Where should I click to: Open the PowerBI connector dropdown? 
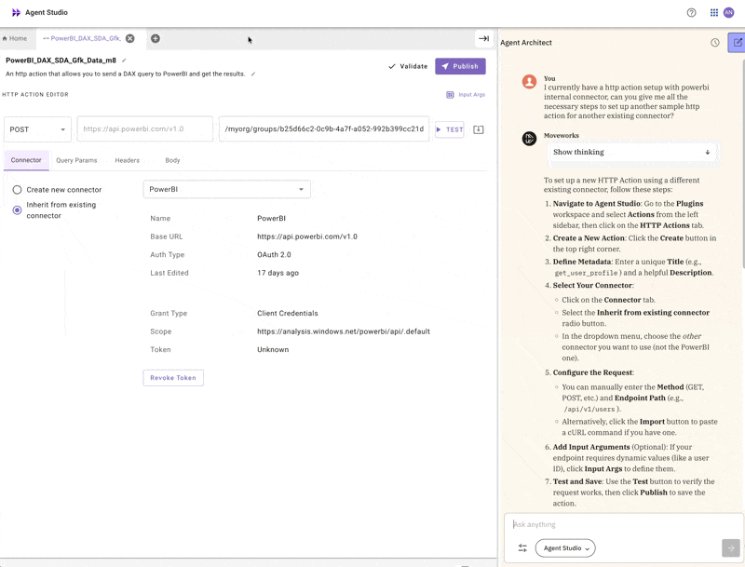click(x=226, y=189)
